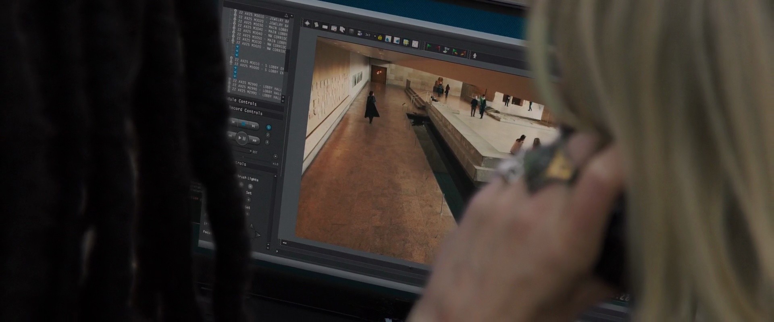Click the yellow square tile icon
774x322 pixels.
[406, 42]
